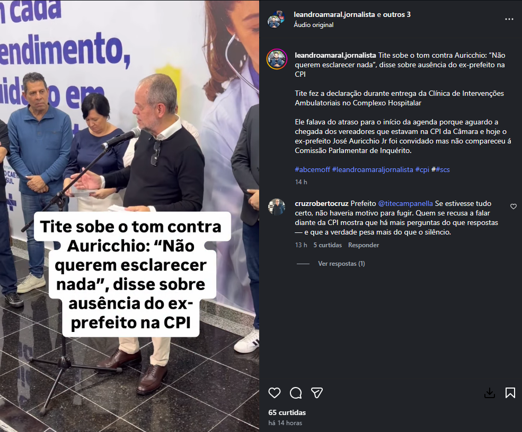Like the post with the heart icon
The width and height of the screenshot is (522, 432).
click(275, 393)
